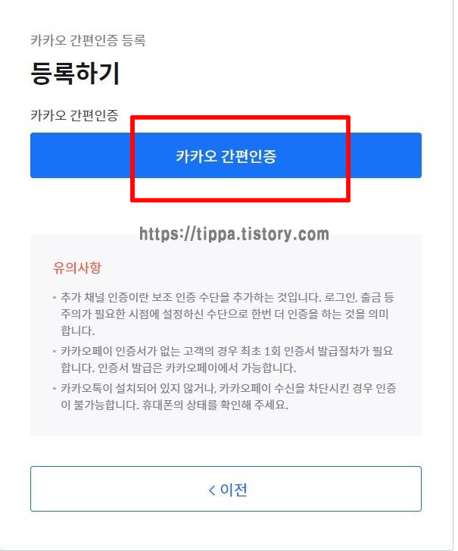Click the notice line starting with 추가 채널 인증이란
Image resolution: width=458 pixels, height=551 pixels.
(x=227, y=297)
